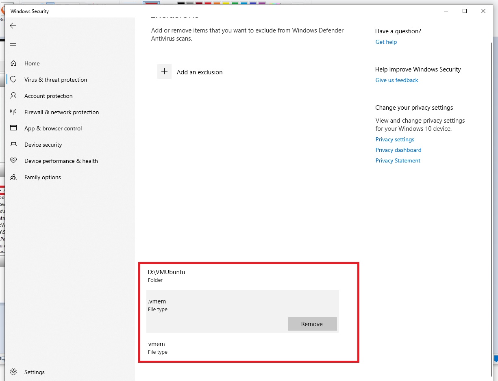This screenshot has width=498, height=381.
Task: Open Firewall & network protection section
Action: click(61, 112)
